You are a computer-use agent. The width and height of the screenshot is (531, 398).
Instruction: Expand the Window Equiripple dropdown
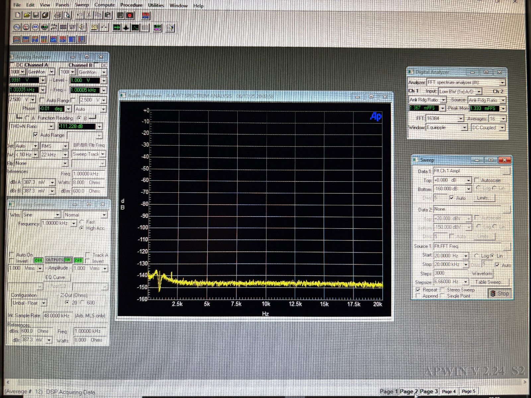465,128
